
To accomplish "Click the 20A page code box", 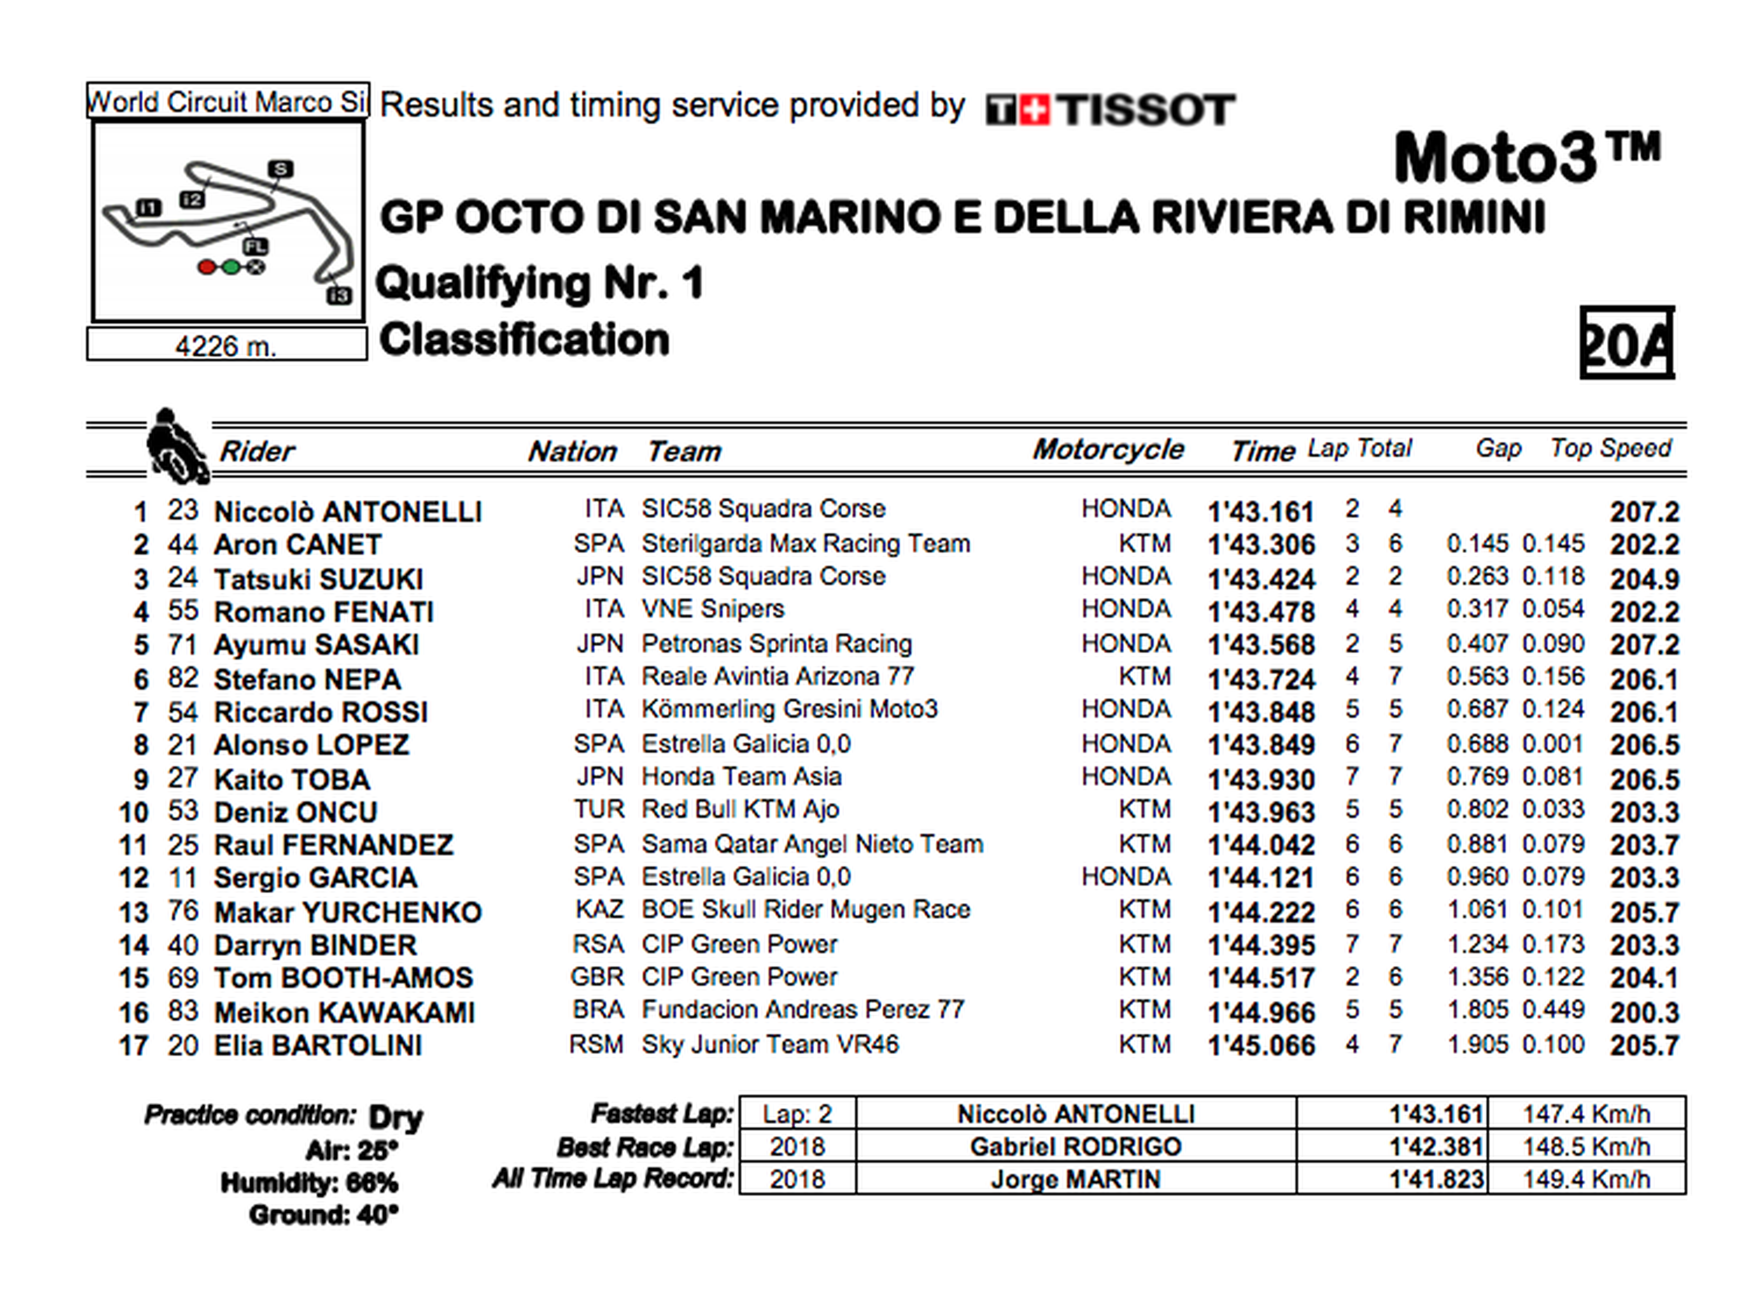I will (1627, 344).
